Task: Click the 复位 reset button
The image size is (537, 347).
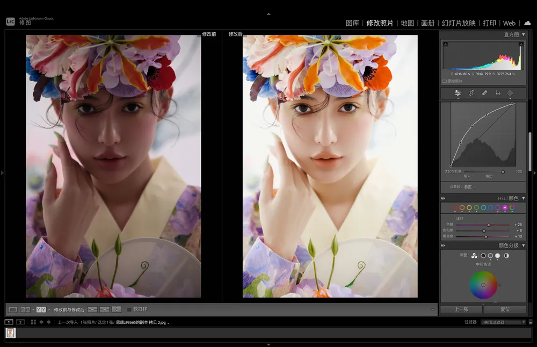Action: 504,309
